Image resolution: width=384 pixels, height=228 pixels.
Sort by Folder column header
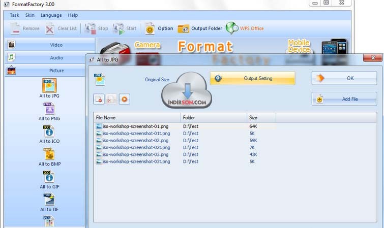coord(214,118)
